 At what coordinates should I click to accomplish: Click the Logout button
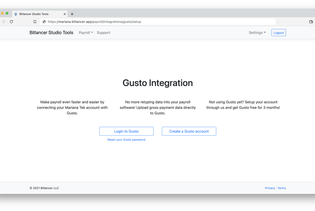(278, 33)
